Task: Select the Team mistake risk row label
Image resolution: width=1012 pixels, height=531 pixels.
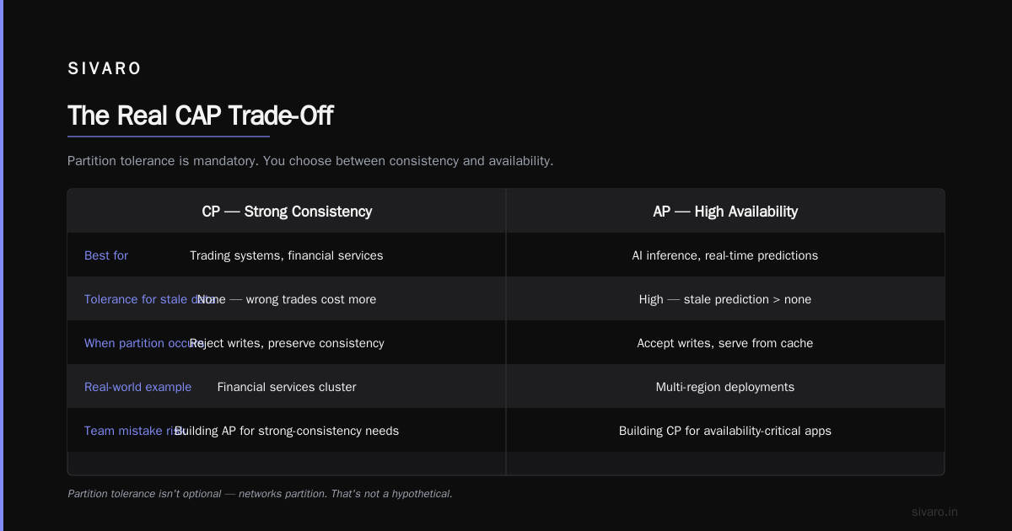Action: [135, 431]
